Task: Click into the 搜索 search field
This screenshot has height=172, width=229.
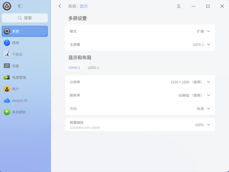Action: point(25,18)
